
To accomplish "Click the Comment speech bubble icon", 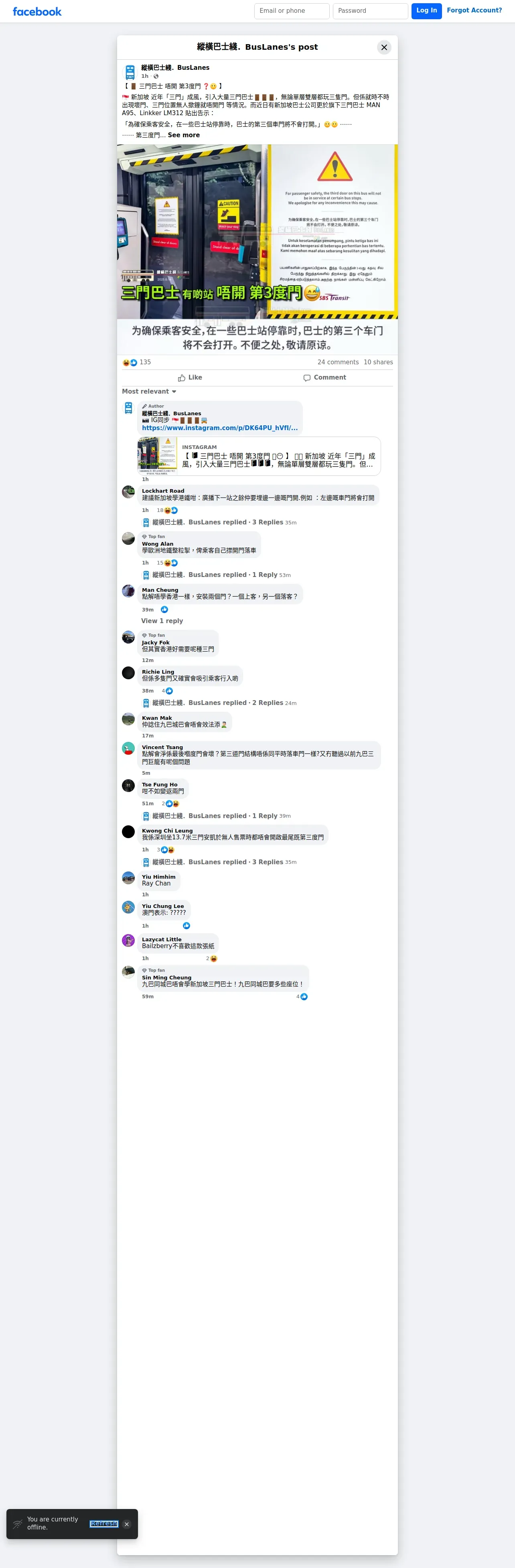I will pos(307,378).
